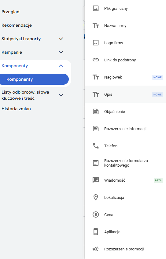Click the link chain icon for Link do podstrony
The width and height of the screenshot is (166, 259).
tap(96, 60)
